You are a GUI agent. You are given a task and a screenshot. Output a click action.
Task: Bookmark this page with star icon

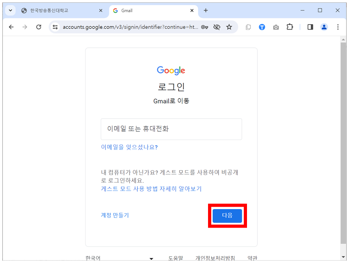click(x=229, y=27)
